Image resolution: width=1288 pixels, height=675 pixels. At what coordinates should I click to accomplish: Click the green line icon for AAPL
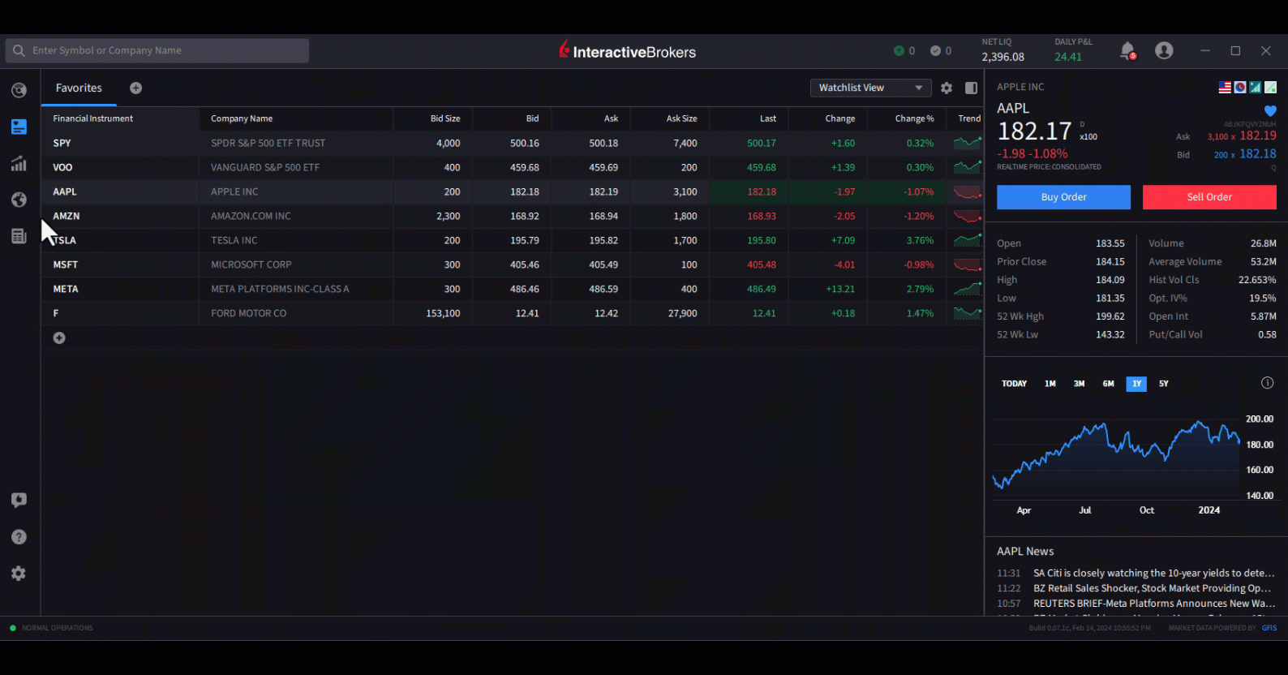pyautogui.click(x=1271, y=87)
